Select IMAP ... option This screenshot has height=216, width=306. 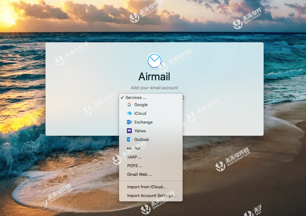(x=151, y=157)
